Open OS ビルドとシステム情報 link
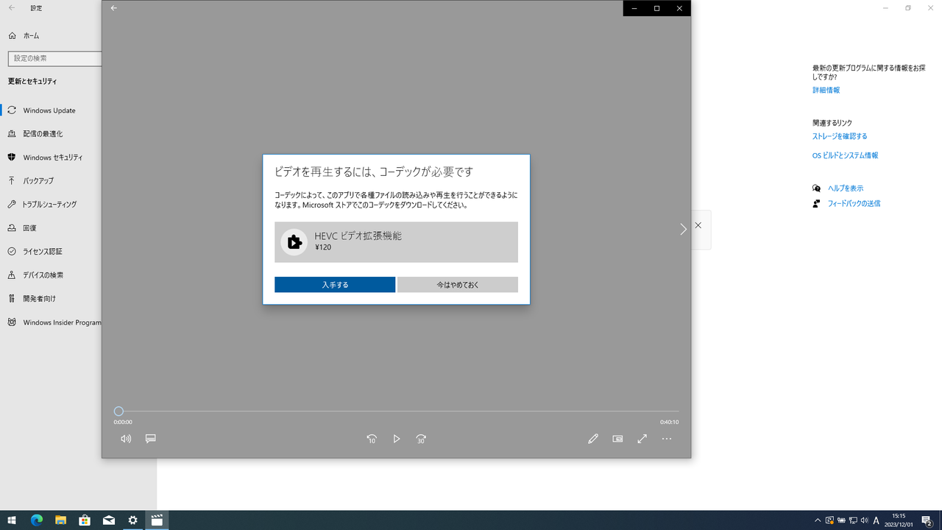Screen dimensions: 942x530 click(845, 155)
